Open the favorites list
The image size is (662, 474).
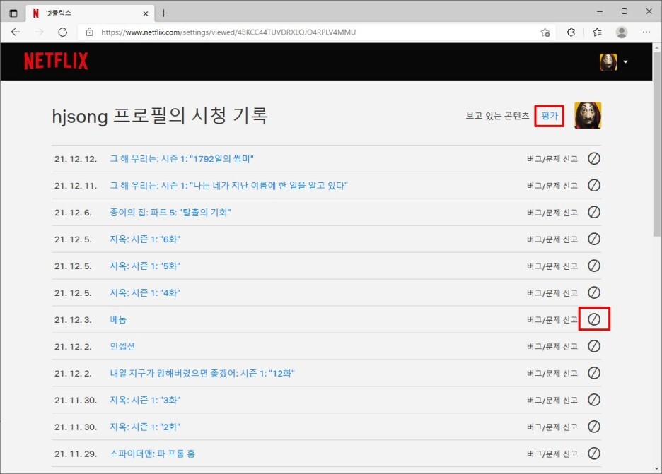click(596, 32)
